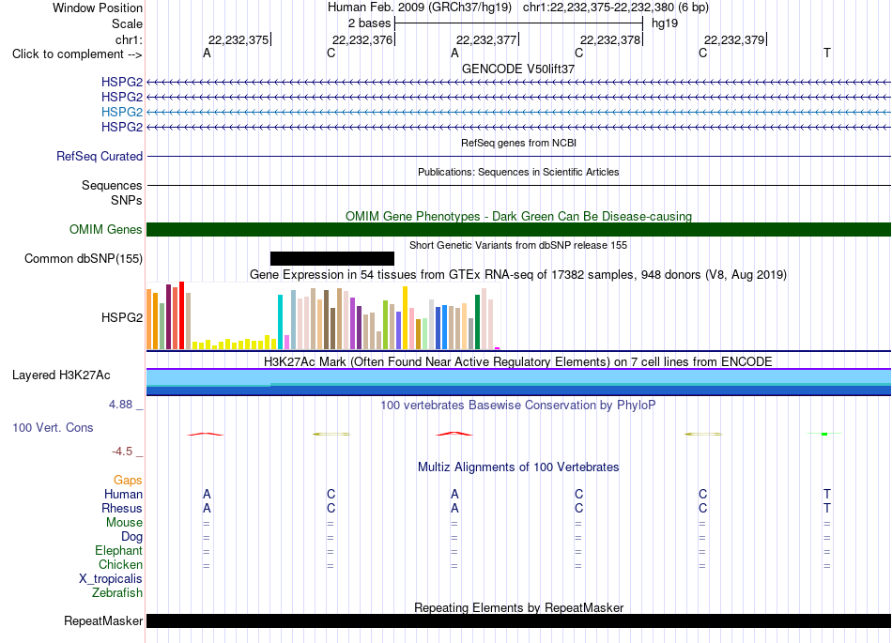
Task: Click the 'hg19' label beside scale bar
Action: tap(665, 23)
